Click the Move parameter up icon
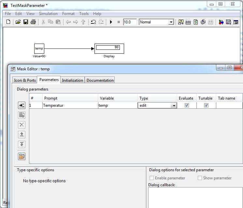Image resolution: width=243 pixels, height=208 pixels. tap(21, 134)
